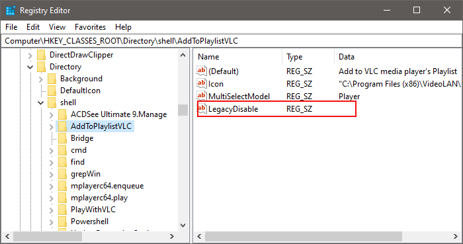Click tree pane scroll left arrow

(x=7, y=236)
